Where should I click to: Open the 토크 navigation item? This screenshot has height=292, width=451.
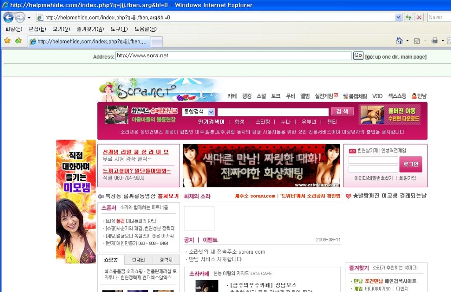click(276, 96)
